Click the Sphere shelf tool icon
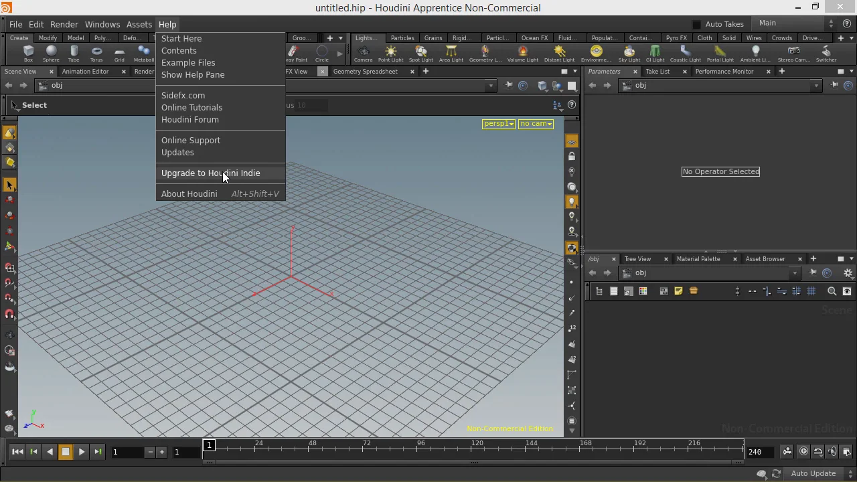This screenshot has height=482, width=857. [51, 53]
